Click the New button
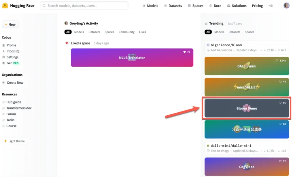This screenshot has width=295, height=177. click(x=10, y=24)
